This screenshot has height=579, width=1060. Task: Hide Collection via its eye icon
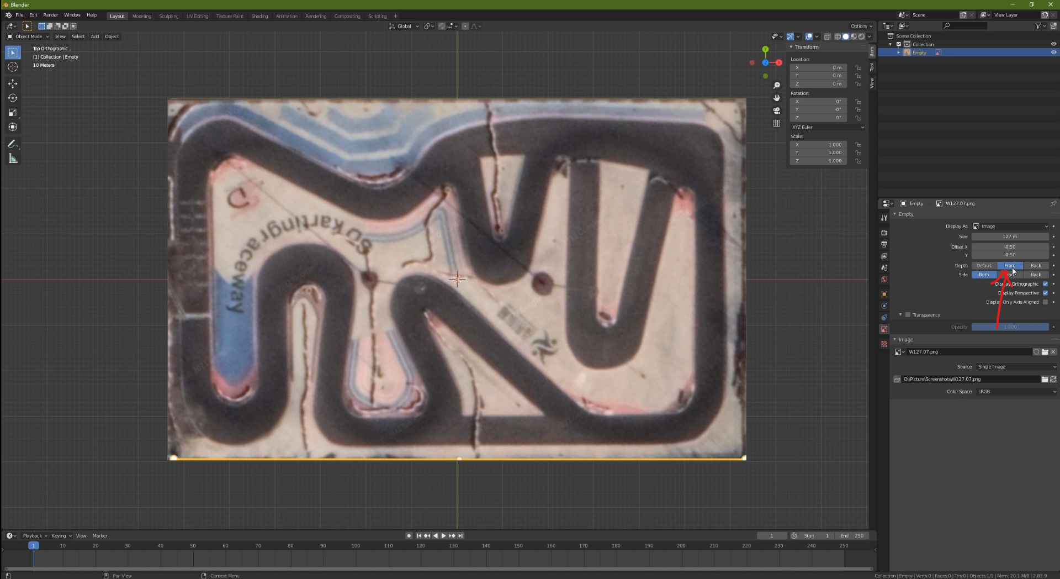tap(1053, 44)
